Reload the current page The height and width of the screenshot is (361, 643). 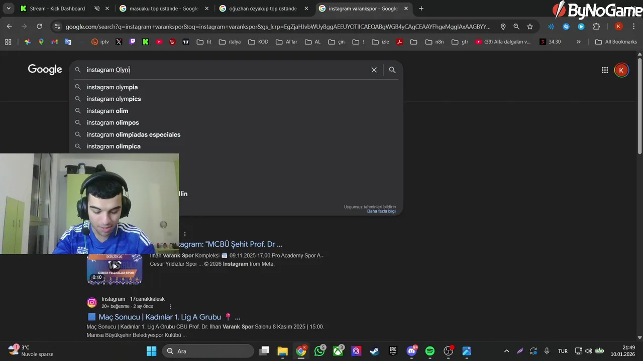(39, 27)
